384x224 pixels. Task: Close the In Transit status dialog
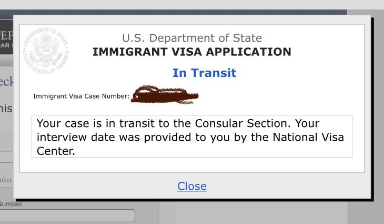[x=191, y=186]
